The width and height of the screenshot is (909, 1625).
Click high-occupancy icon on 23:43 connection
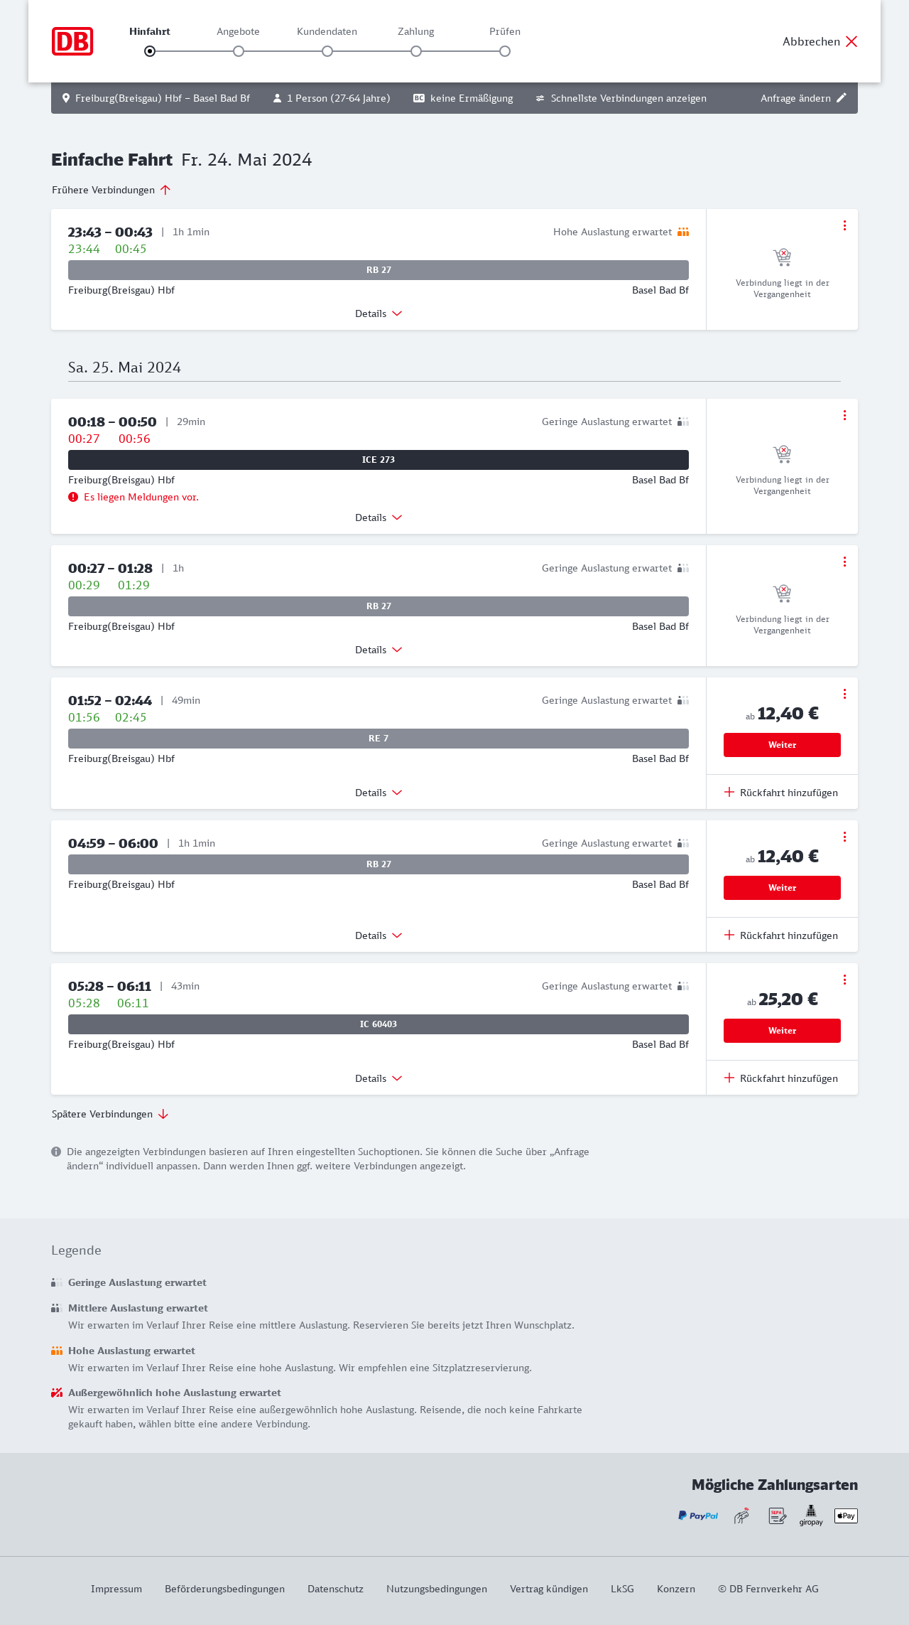tap(683, 232)
